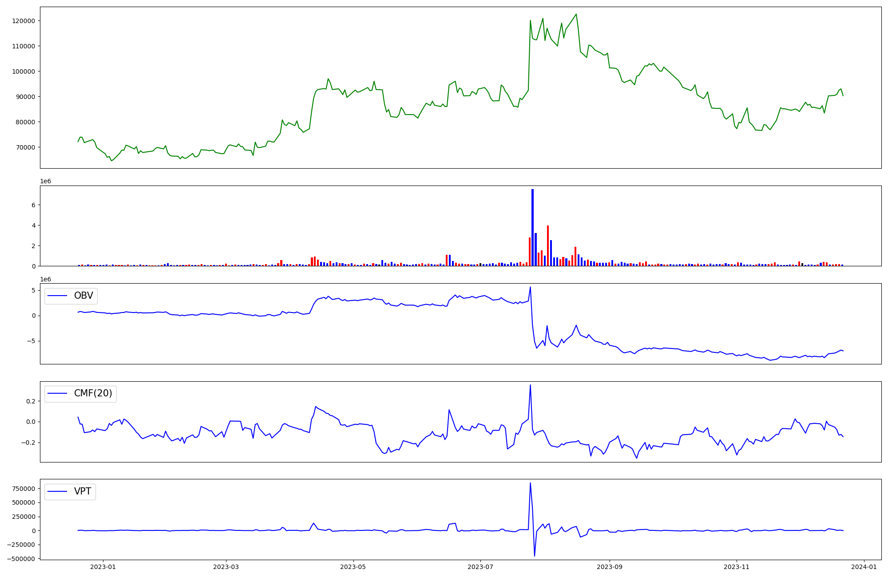Viewport: 888px width, 577px height.
Task: Click the 70000 price axis label
Action: pyautogui.click(x=25, y=147)
